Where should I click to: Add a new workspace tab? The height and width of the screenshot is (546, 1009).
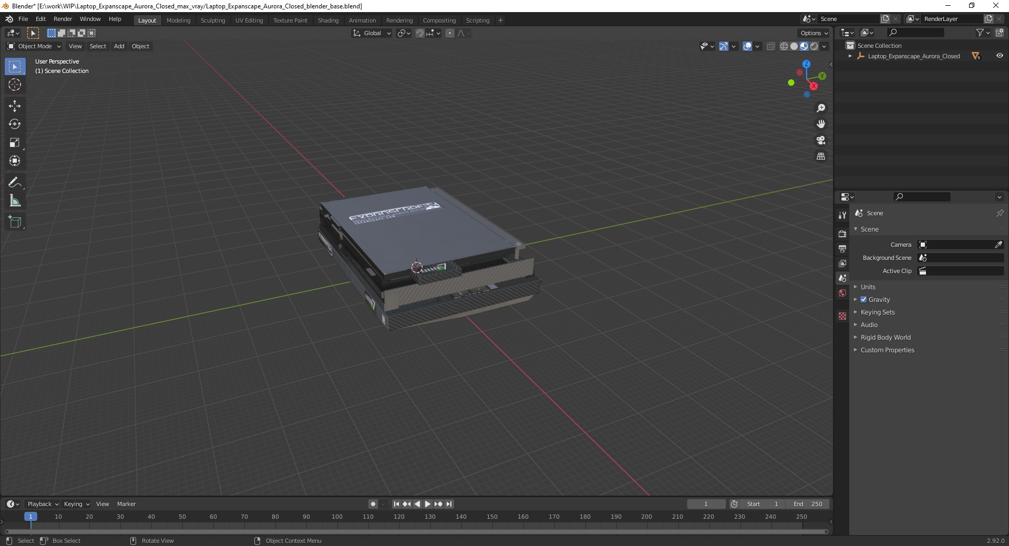(x=500, y=20)
